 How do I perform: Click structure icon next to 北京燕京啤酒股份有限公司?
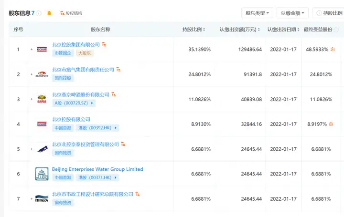click(x=114, y=94)
